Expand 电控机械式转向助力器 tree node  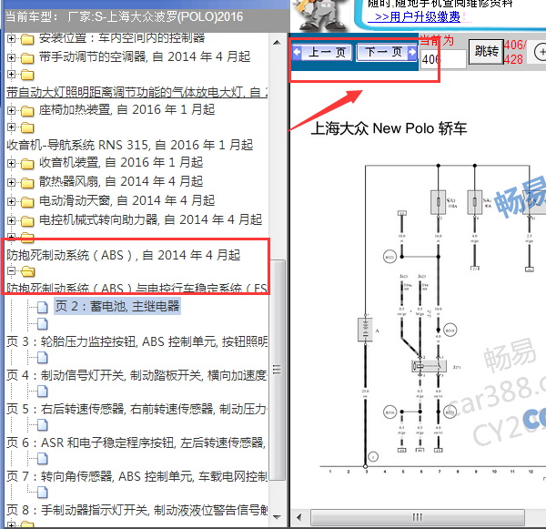pyautogui.click(x=11, y=220)
